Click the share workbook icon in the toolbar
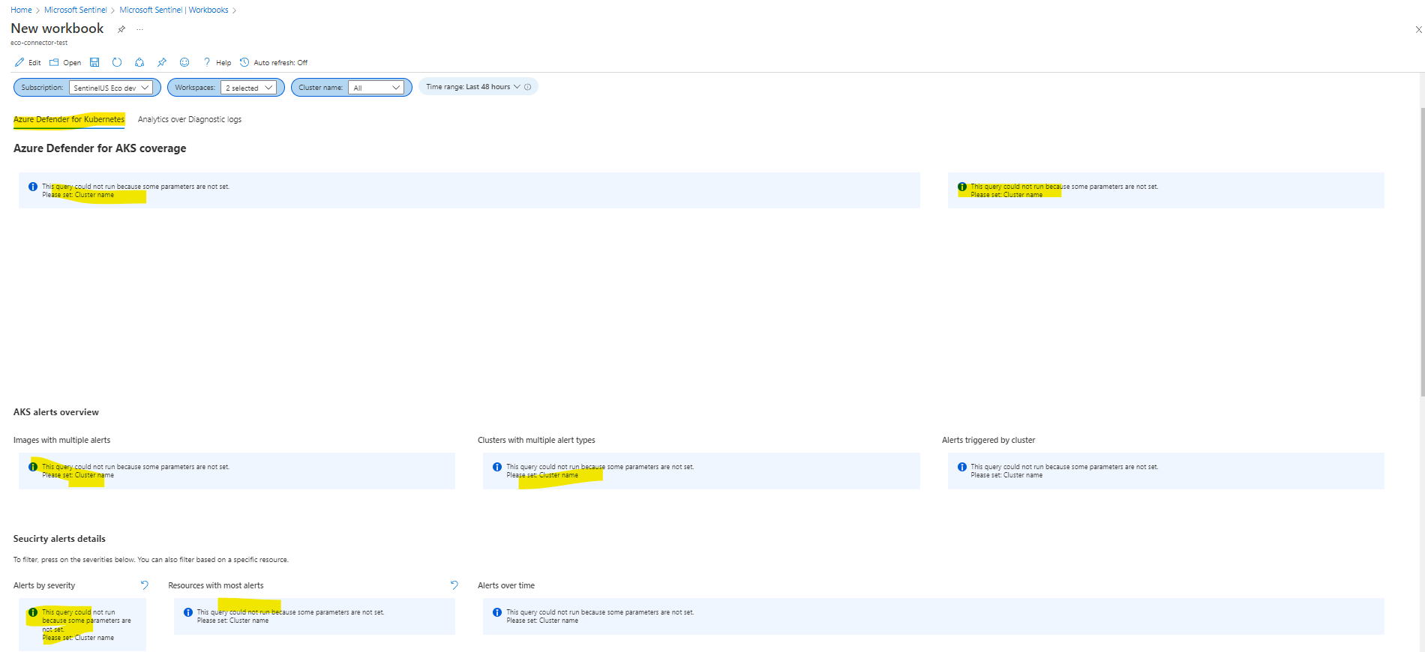Image resolution: width=1425 pixels, height=652 pixels. [139, 63]
